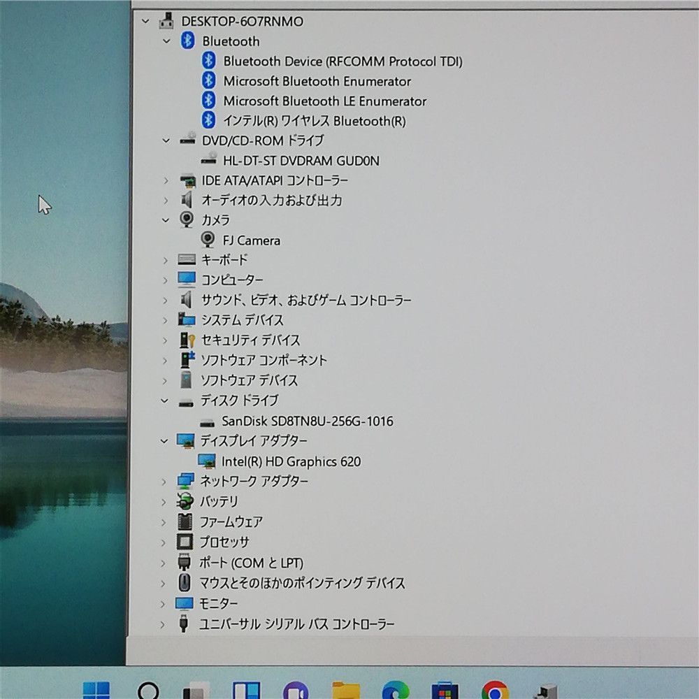Collapse the ディスプレイ アダプター category
Screen dimensions: 699x699
coord(166,441)
